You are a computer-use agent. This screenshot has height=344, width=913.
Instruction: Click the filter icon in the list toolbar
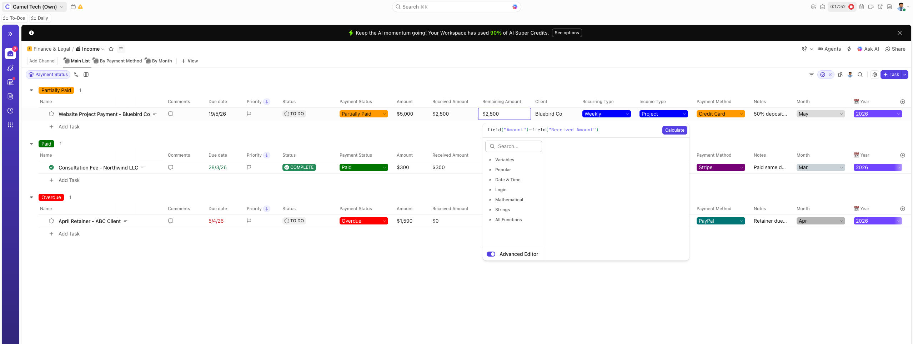click(811, 75)
